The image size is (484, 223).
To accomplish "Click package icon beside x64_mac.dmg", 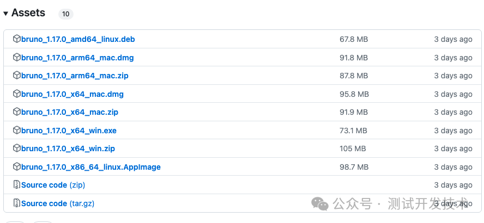I will pyautogui.click(x=17, y=94).
